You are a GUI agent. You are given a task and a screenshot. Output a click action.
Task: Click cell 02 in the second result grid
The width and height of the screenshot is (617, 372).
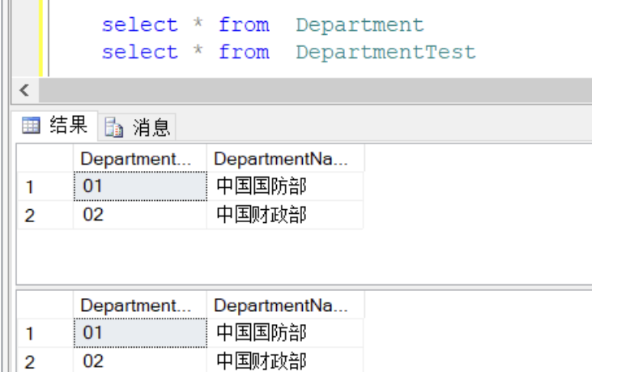pos(139,361)
